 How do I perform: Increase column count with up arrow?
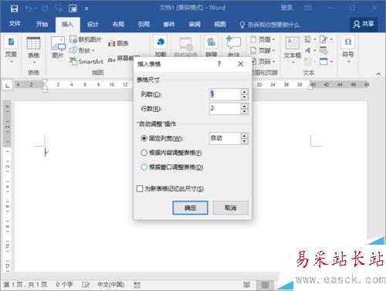pos(244,92)
